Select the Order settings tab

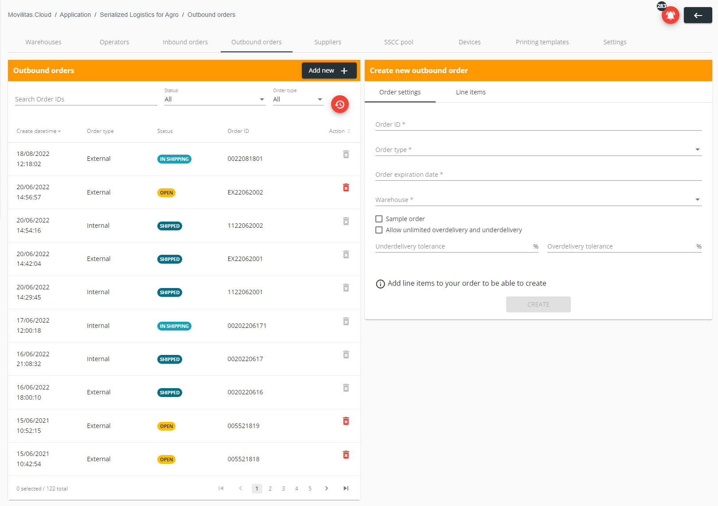click(400, 92)
